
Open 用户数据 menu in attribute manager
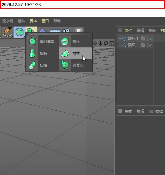click(x=156, y=111)
